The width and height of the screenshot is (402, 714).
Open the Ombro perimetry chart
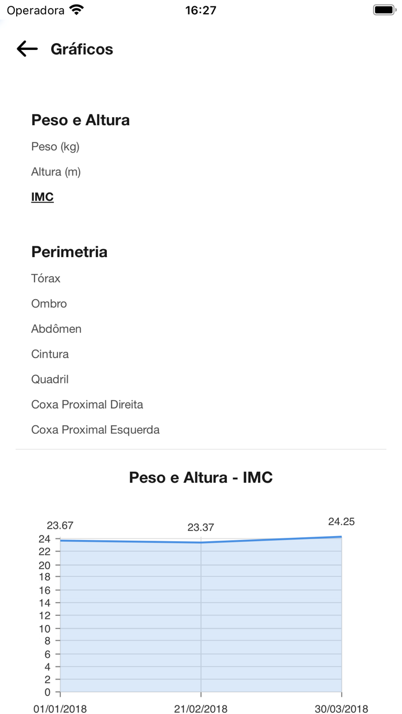click(49, 304)
